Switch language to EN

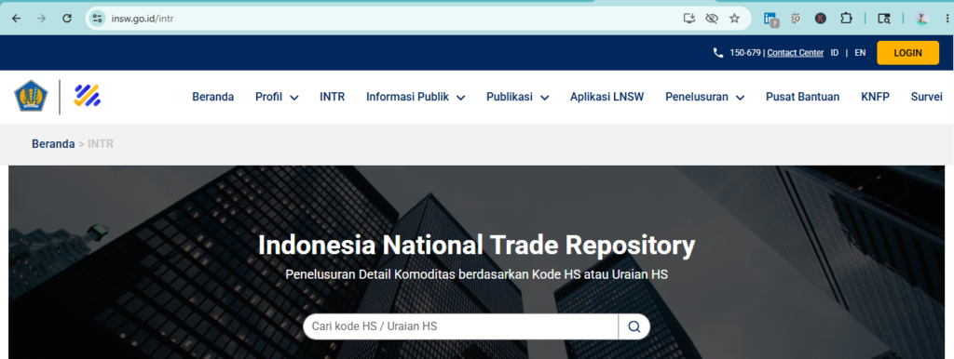(860, 53)
